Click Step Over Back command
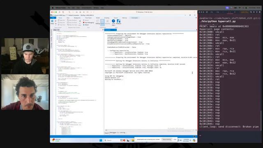263x148 pixels. (72, 25)
